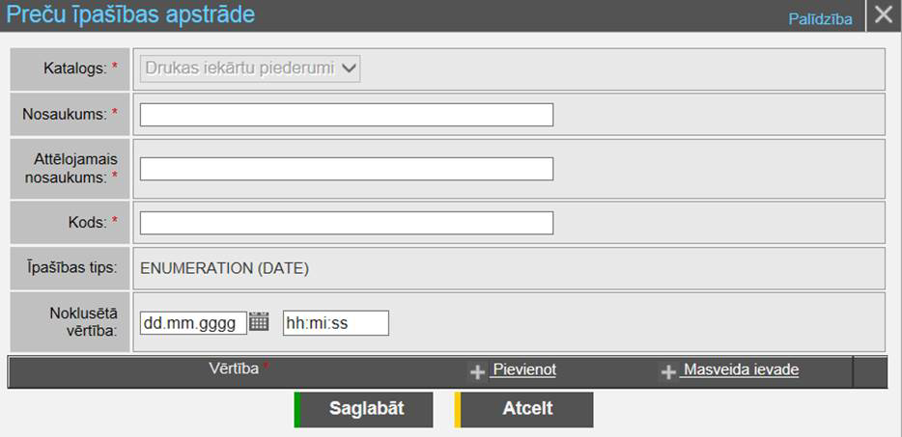Close the Preču īpašības apstrāde dialog
The width and height of the screenshot is (902, 437).
pyautogui.click(x=883, y=15)
